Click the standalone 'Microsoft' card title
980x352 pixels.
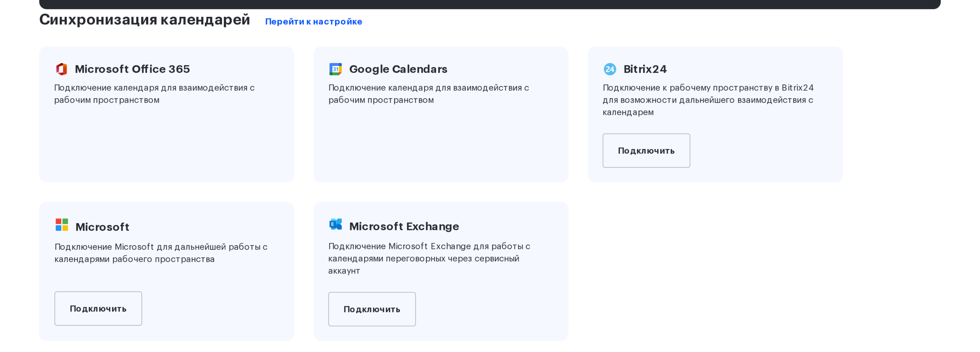pyautogui.click(x=102, y=227)
